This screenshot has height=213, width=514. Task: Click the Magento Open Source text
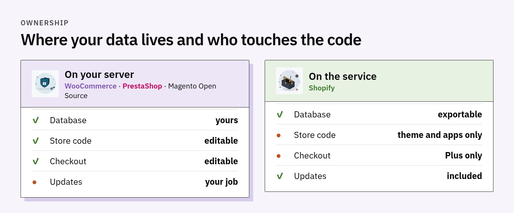140,91
